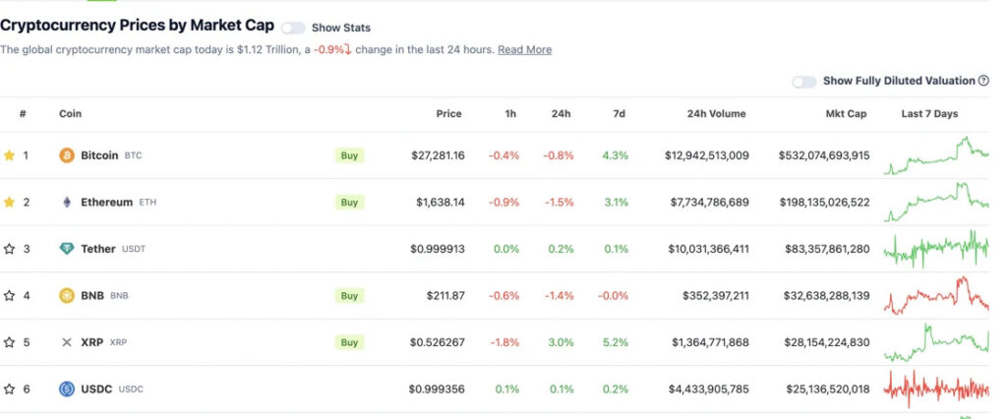This screenshot has width=1007, height=419.
Task: Select USDC 24h volume $4,433,905,785
Action: pyautogui.click(x=708, y=389)
